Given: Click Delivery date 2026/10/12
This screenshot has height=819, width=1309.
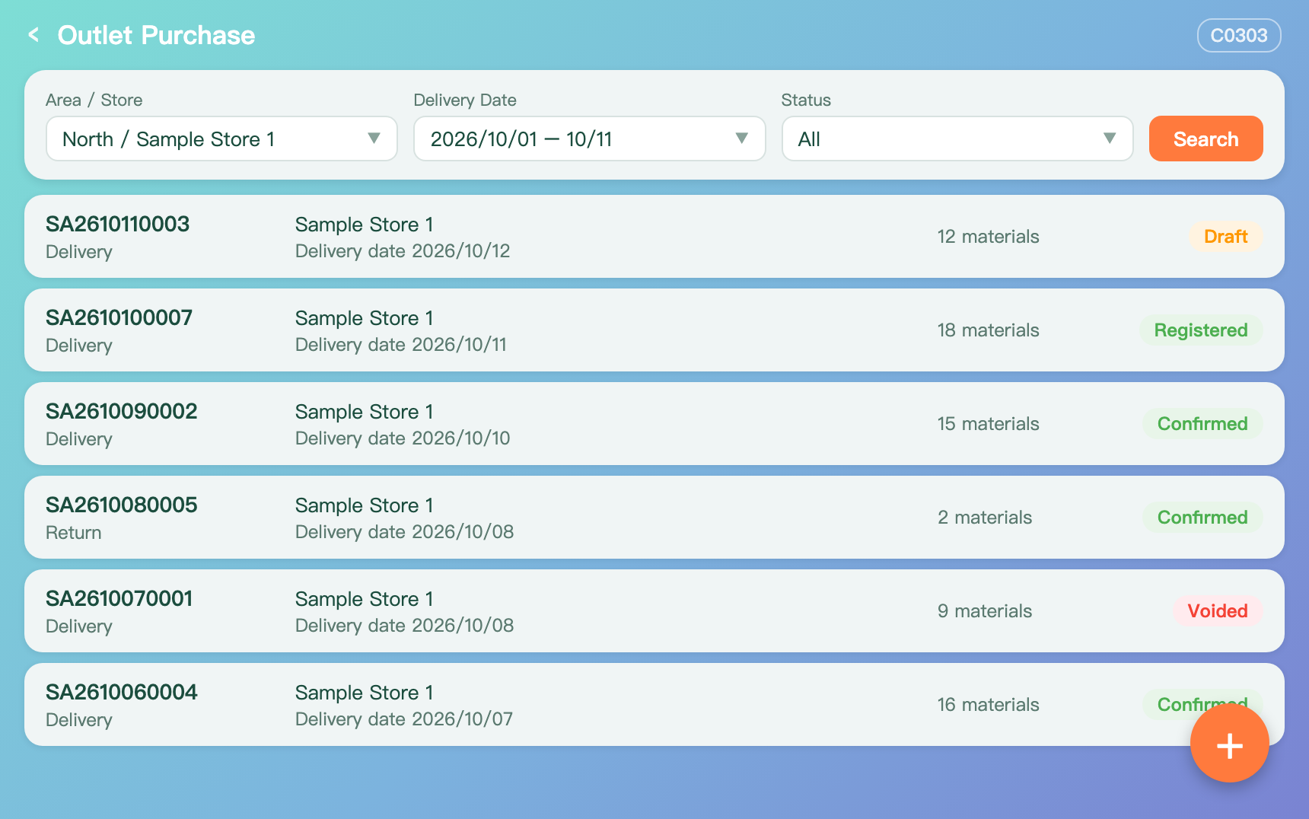Looking at the screenshot, I should point(403,251).
